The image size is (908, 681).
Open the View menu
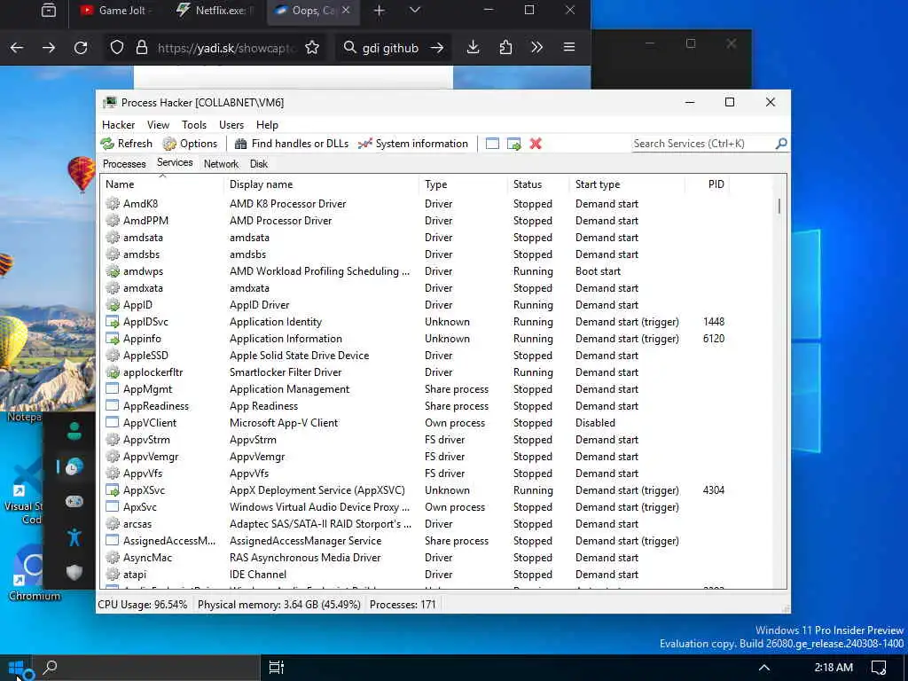click(158, 125)
